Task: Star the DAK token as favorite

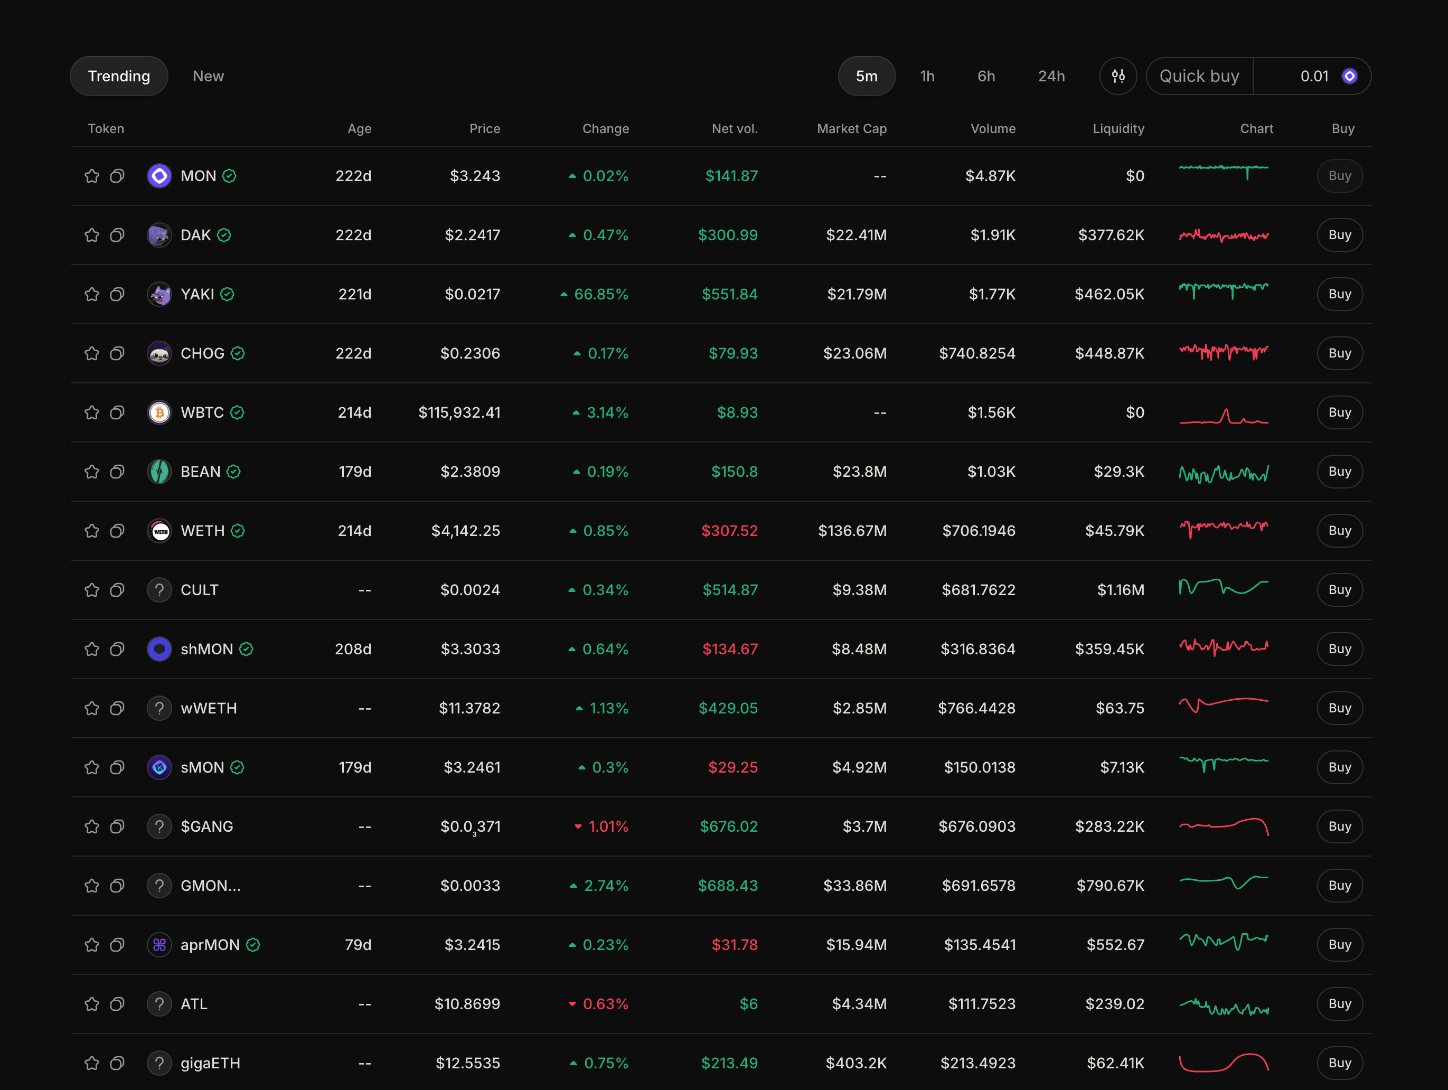Action: coord(92,235)
